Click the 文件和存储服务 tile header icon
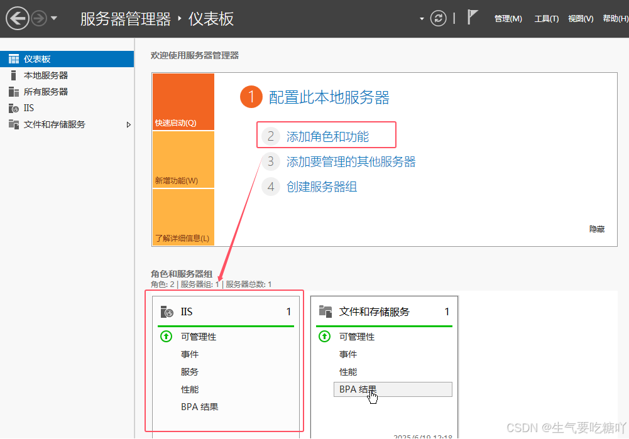Image resolution: width=629 pixels, height=439 pixels. (325, 312)
